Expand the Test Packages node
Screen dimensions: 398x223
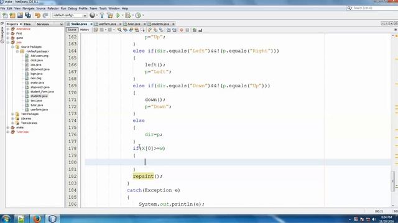12,114
